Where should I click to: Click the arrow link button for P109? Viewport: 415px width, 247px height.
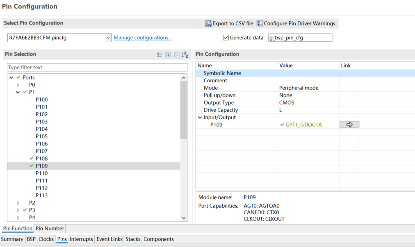pyautogui.click(x=349, y=125)
